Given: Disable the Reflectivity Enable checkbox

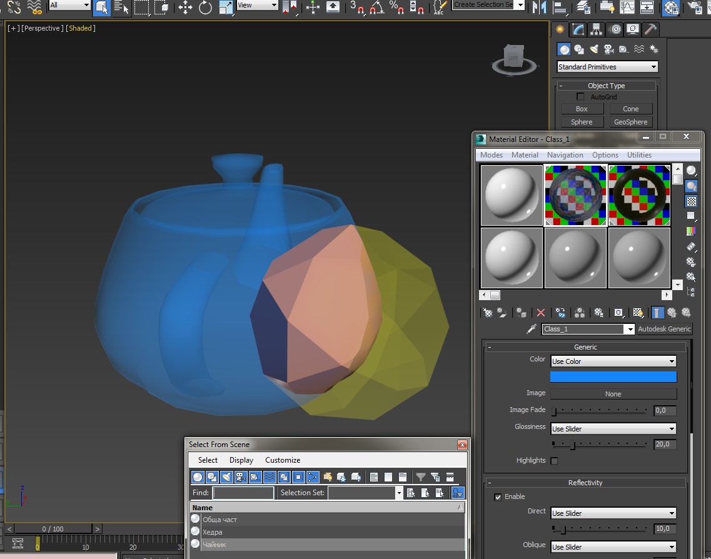Looking at the screenshot, I should (x=498, y=497).
